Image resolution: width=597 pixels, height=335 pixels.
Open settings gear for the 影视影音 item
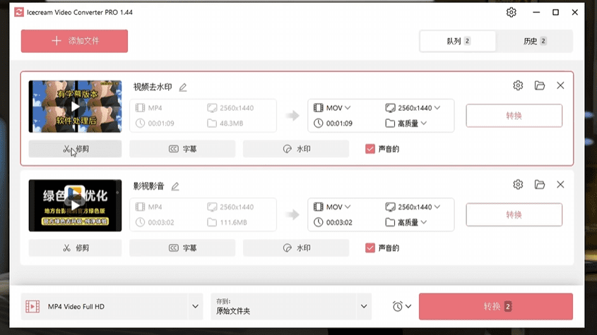(518, 185)
